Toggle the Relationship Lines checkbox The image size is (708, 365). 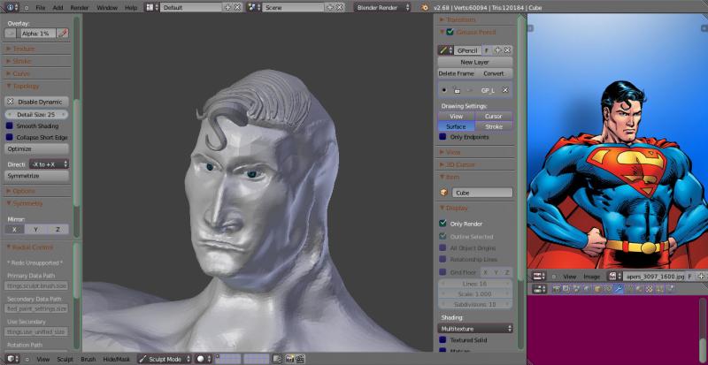point(443,260)
